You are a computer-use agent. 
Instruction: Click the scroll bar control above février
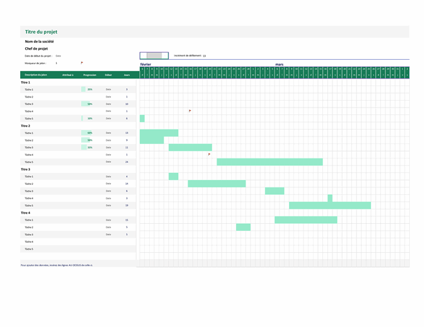click(154, 55)
